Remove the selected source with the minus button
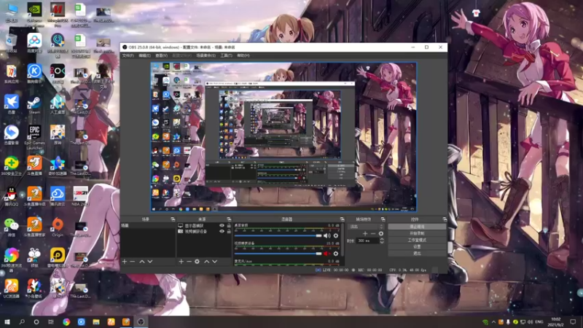 click(x=189, y=262)
